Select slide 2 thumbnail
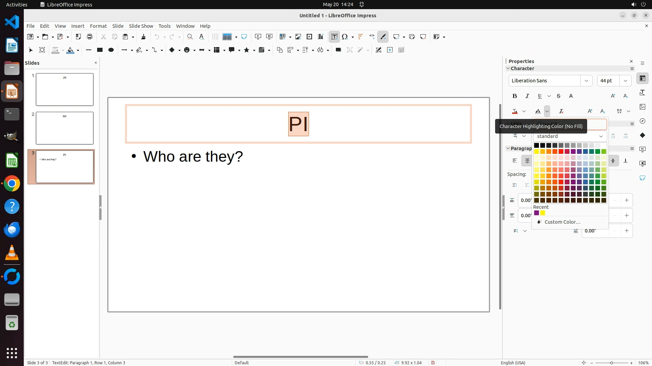The height and width of the screenshot is (366, 652). 65,128
